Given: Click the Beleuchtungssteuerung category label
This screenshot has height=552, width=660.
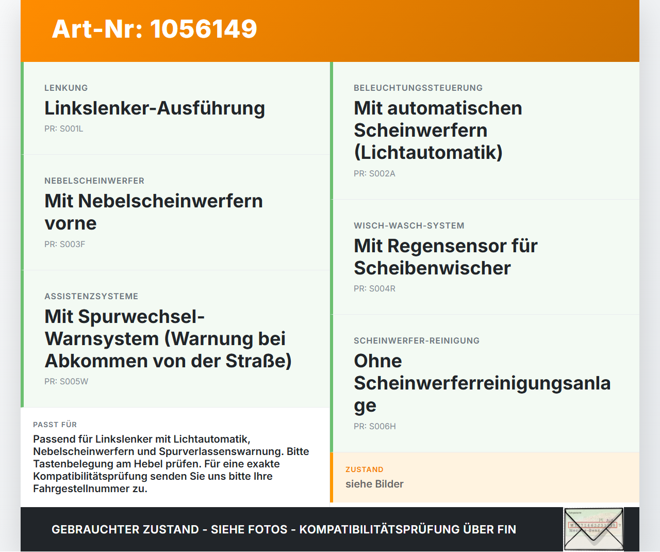Looking at the screenshot, I should (x=418, y=88).
